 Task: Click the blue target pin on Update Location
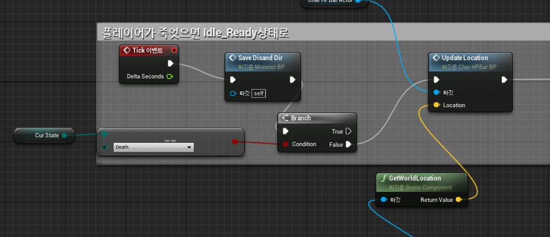coord(436,92)
